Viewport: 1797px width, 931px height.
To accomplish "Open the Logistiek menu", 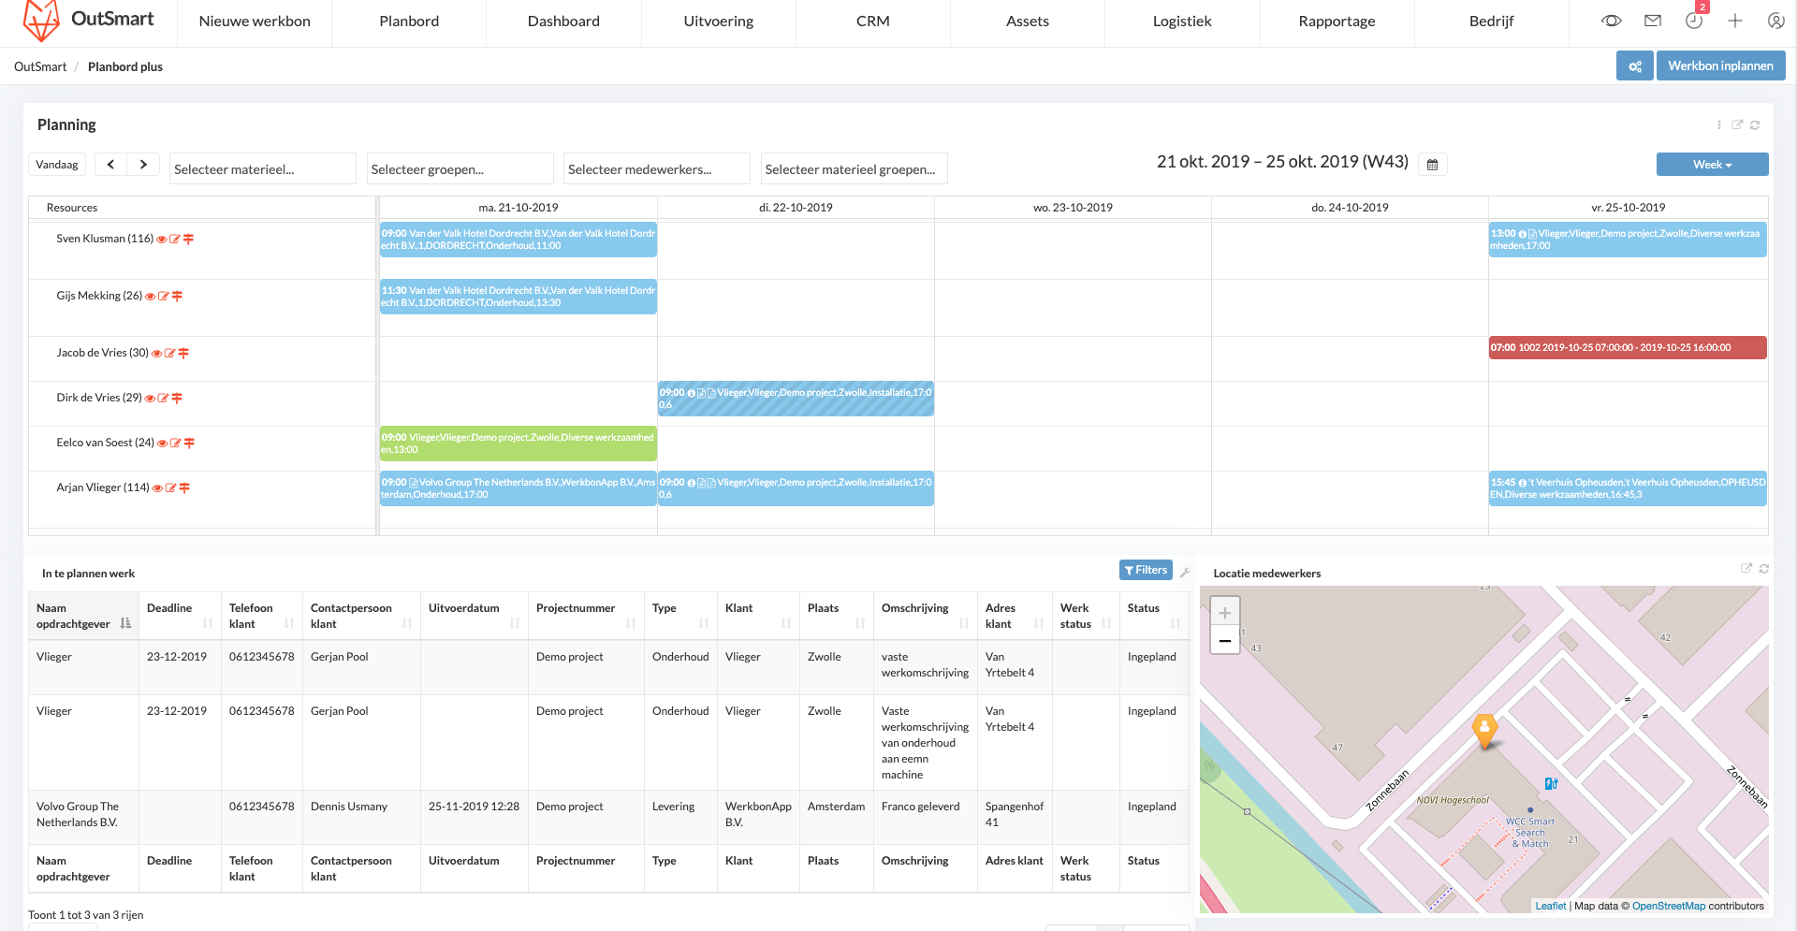I will (x=1182, y=22).
